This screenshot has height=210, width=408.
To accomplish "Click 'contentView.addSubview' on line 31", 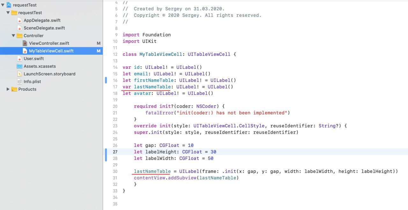I will pyautogui.click(x=165, y=178).
